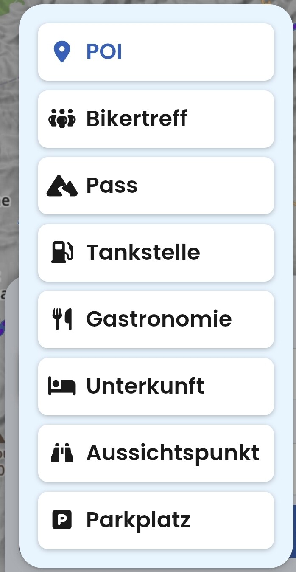Click the bed icon for Unterkunft

point(62,386)
